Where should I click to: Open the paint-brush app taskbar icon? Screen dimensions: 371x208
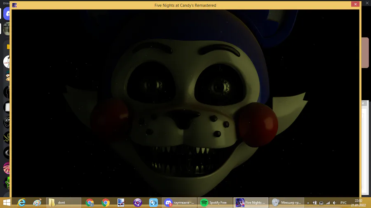click(x=121, y=203)
